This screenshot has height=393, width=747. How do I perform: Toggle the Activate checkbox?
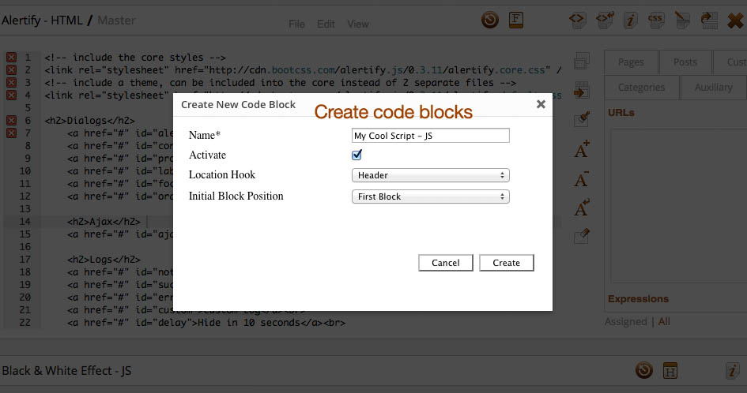tap(357, 155)
